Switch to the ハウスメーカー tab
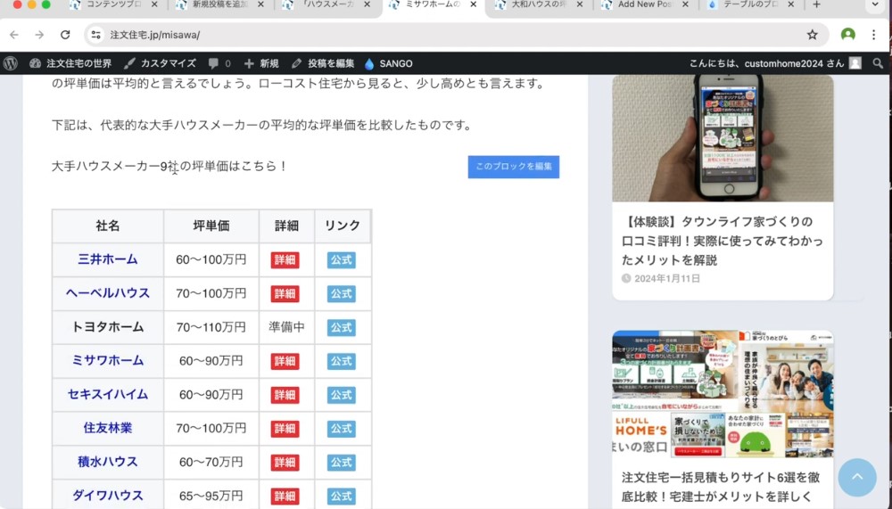 click(326, 4)
